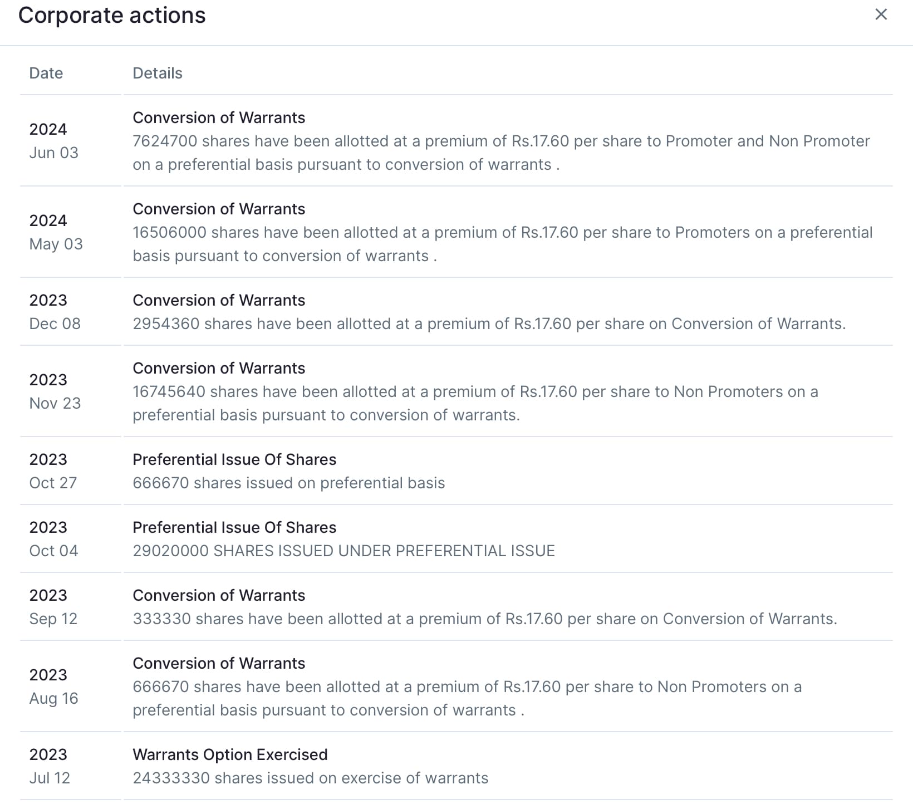This screenshot has width=913, height=804.
Task: Open Oct 27 Preferential Issue Of Shares title
Action: click(234, 459)
